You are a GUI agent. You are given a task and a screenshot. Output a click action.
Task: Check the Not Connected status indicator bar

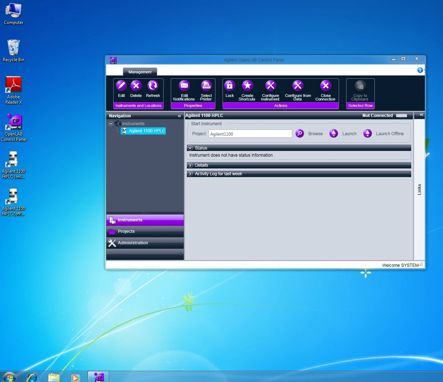(401, 116)
